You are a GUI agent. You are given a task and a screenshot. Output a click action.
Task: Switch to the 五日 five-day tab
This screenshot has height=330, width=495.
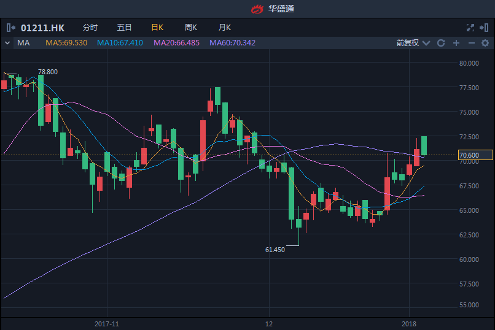(124, 28)
